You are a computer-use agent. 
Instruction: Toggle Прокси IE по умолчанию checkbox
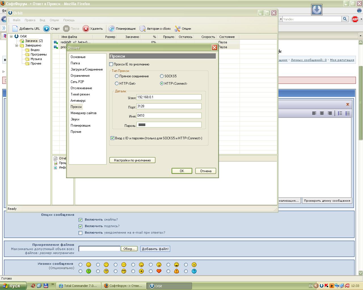click(x=111, y=64)
